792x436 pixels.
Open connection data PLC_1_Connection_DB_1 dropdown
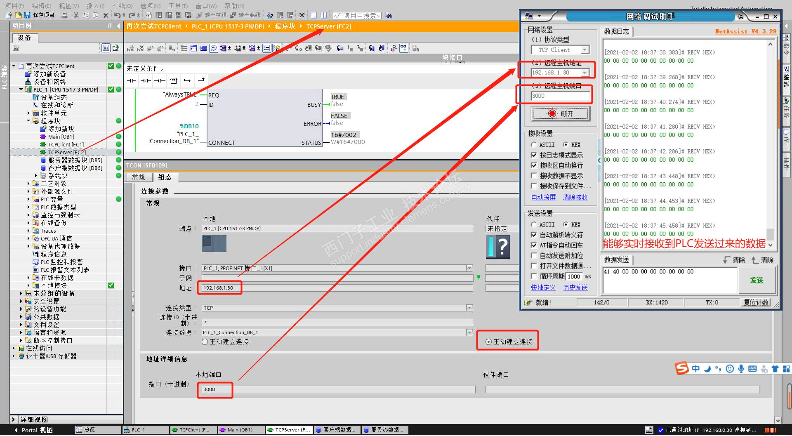tap(469, 332)
